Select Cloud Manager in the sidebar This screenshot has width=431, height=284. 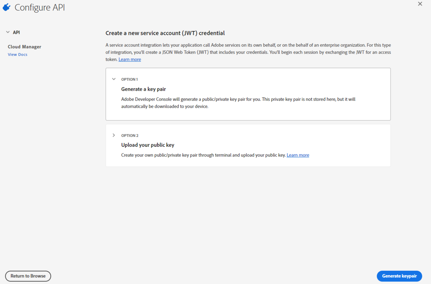(24, 47)
